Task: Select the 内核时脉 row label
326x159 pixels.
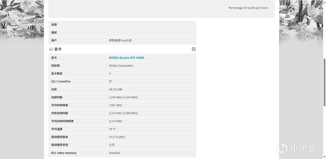Action: click(57, 97)
